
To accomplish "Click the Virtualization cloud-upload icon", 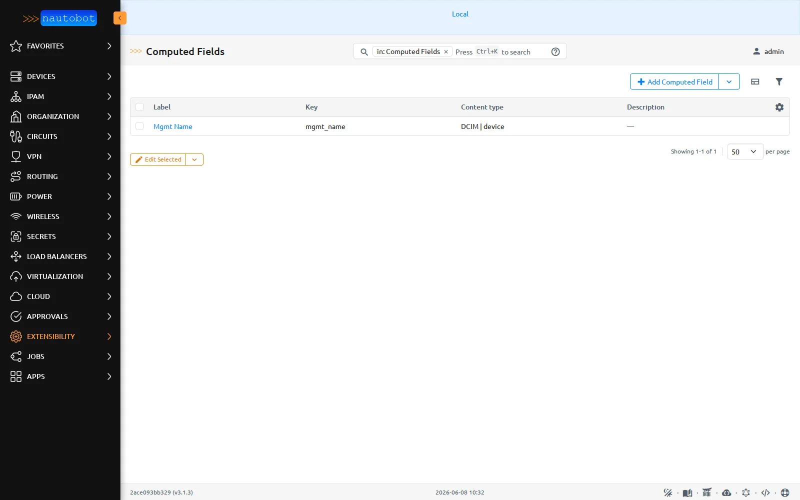I will pyautogui.click(x=16, y=276).
